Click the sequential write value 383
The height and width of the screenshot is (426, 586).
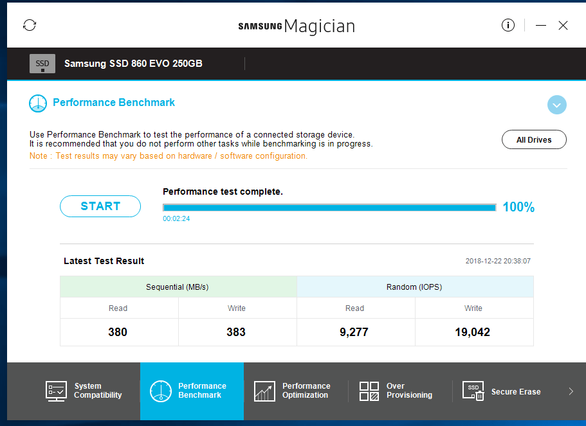(x=236, y=332)
